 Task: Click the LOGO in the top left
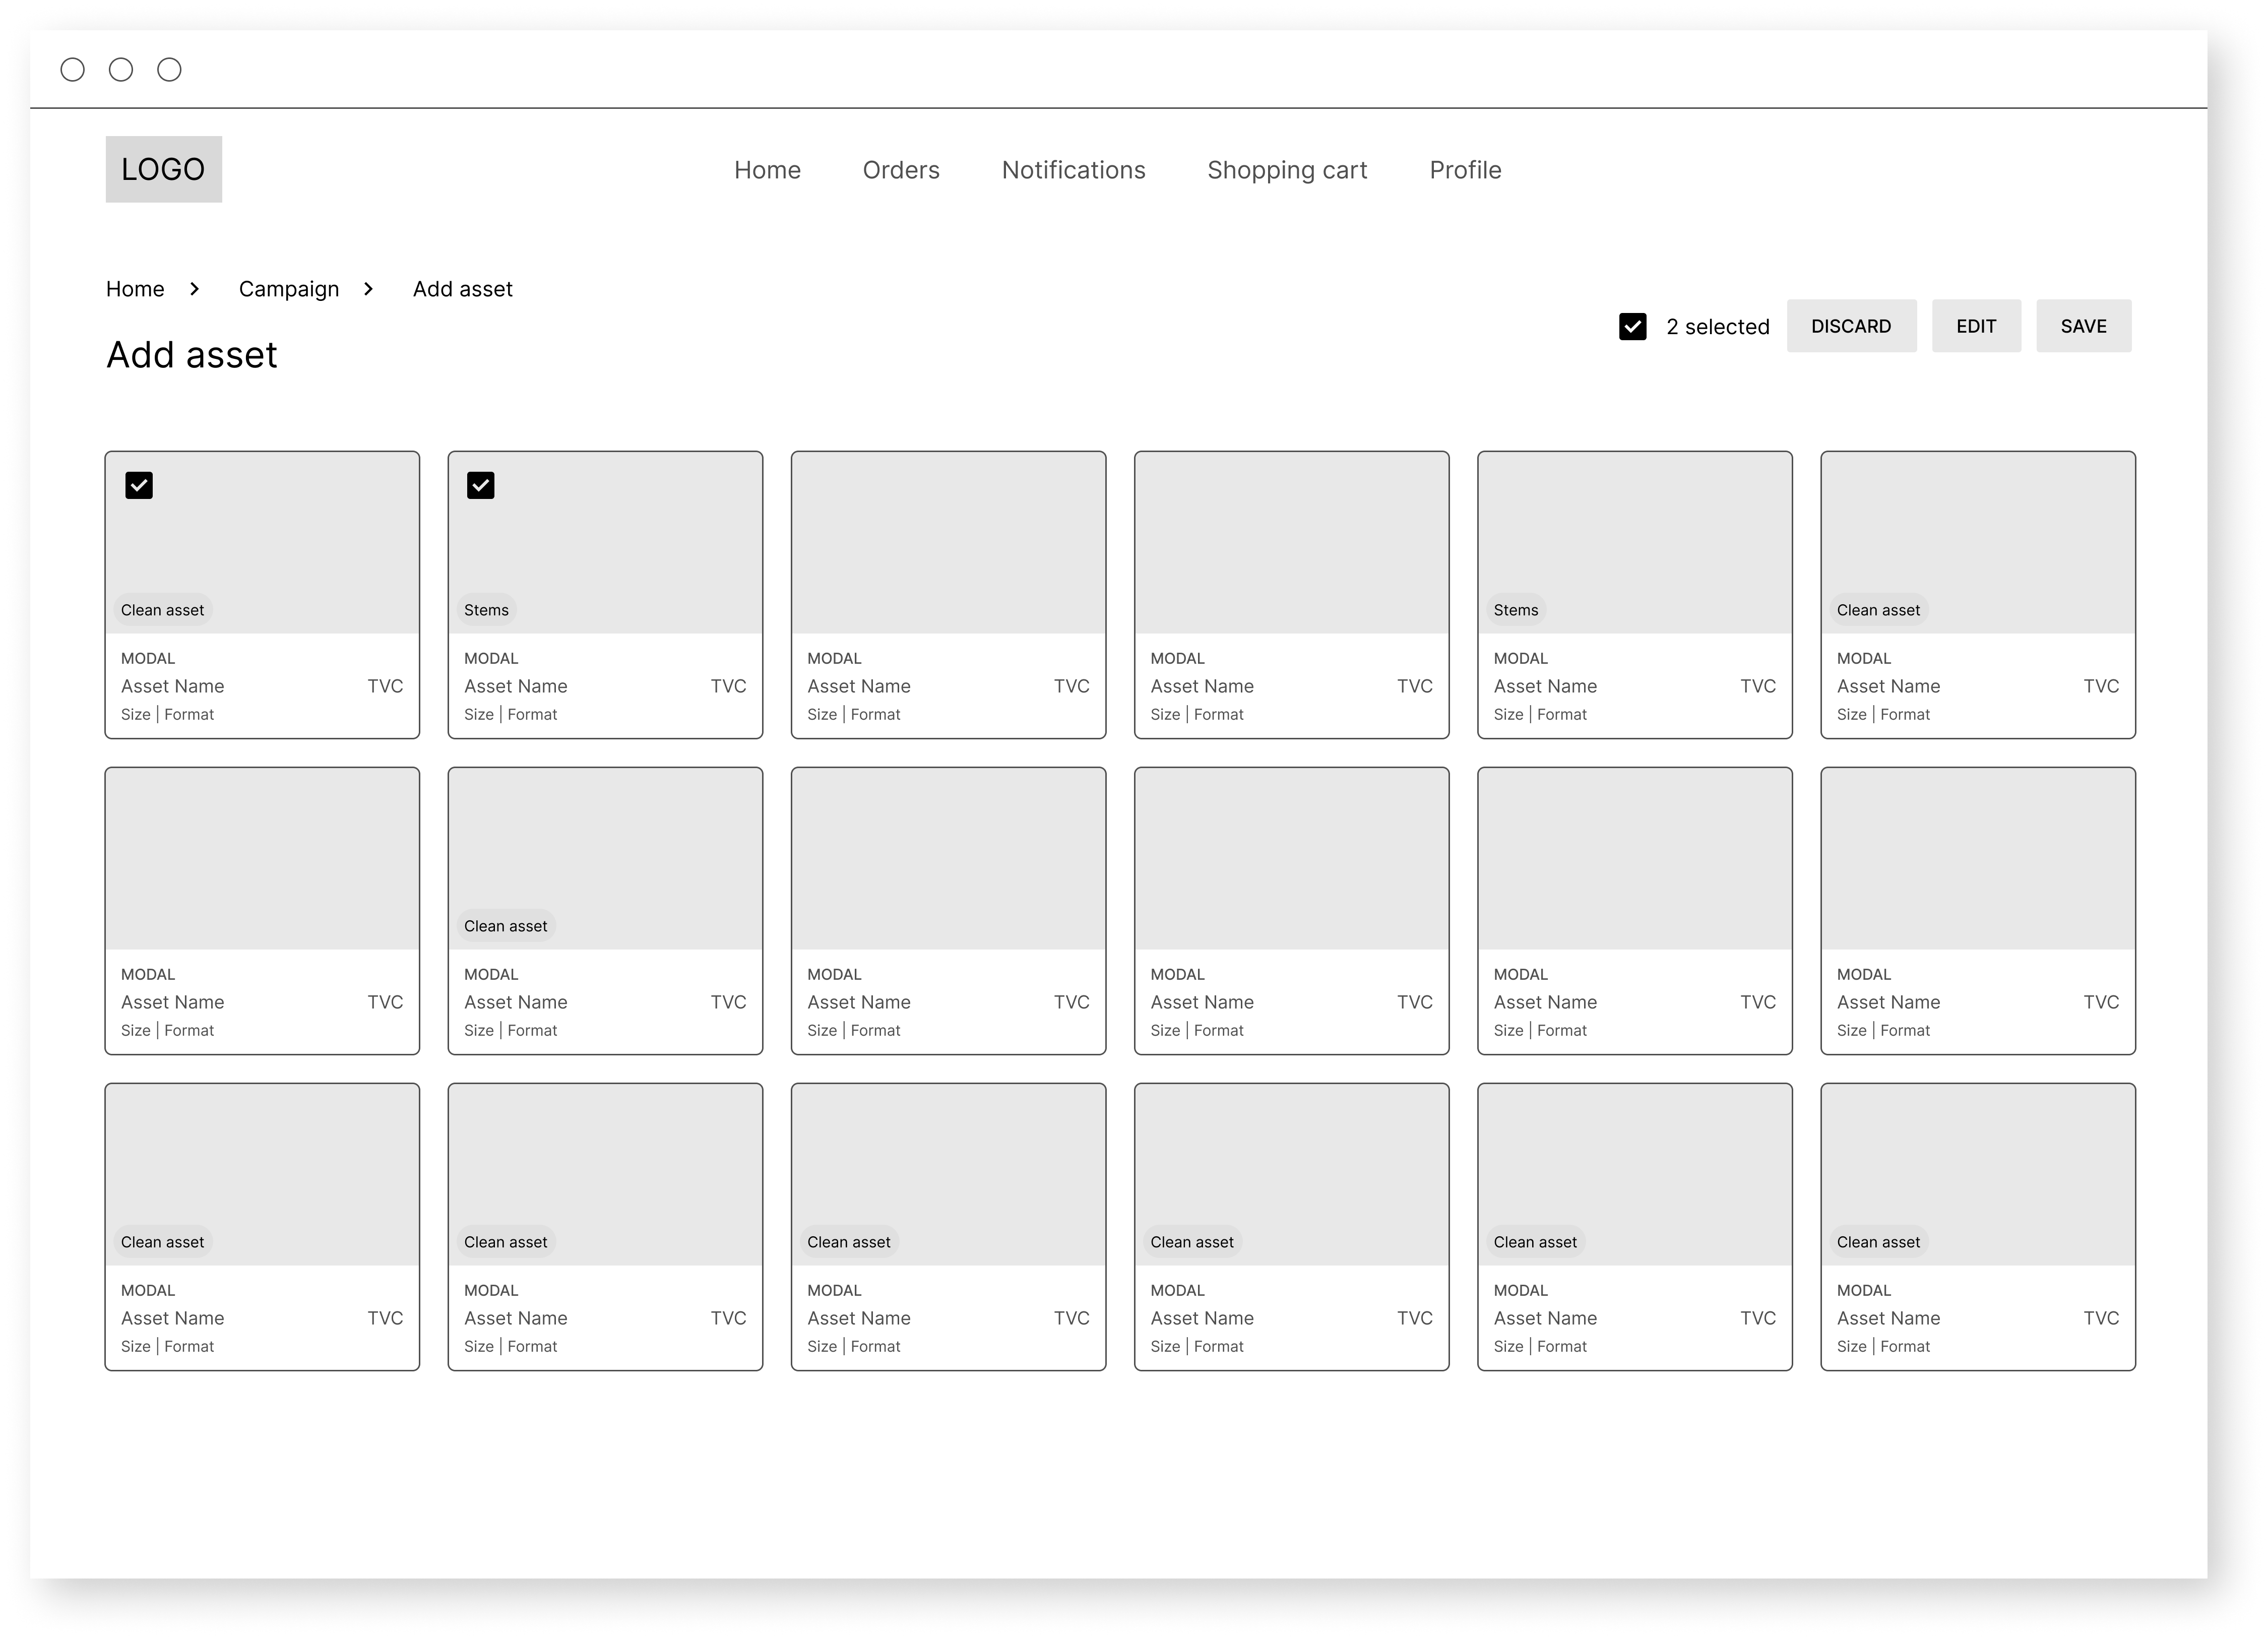[163, 168]
